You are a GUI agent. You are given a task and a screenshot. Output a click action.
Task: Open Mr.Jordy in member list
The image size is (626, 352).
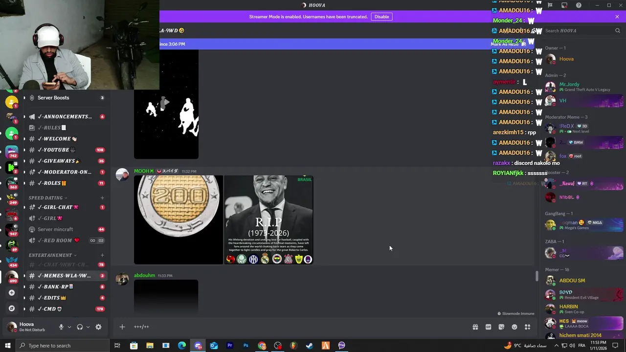(584, 87)
